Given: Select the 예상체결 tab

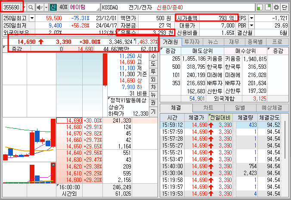Looking at the screenshot, I should click(x=272, y=108).
